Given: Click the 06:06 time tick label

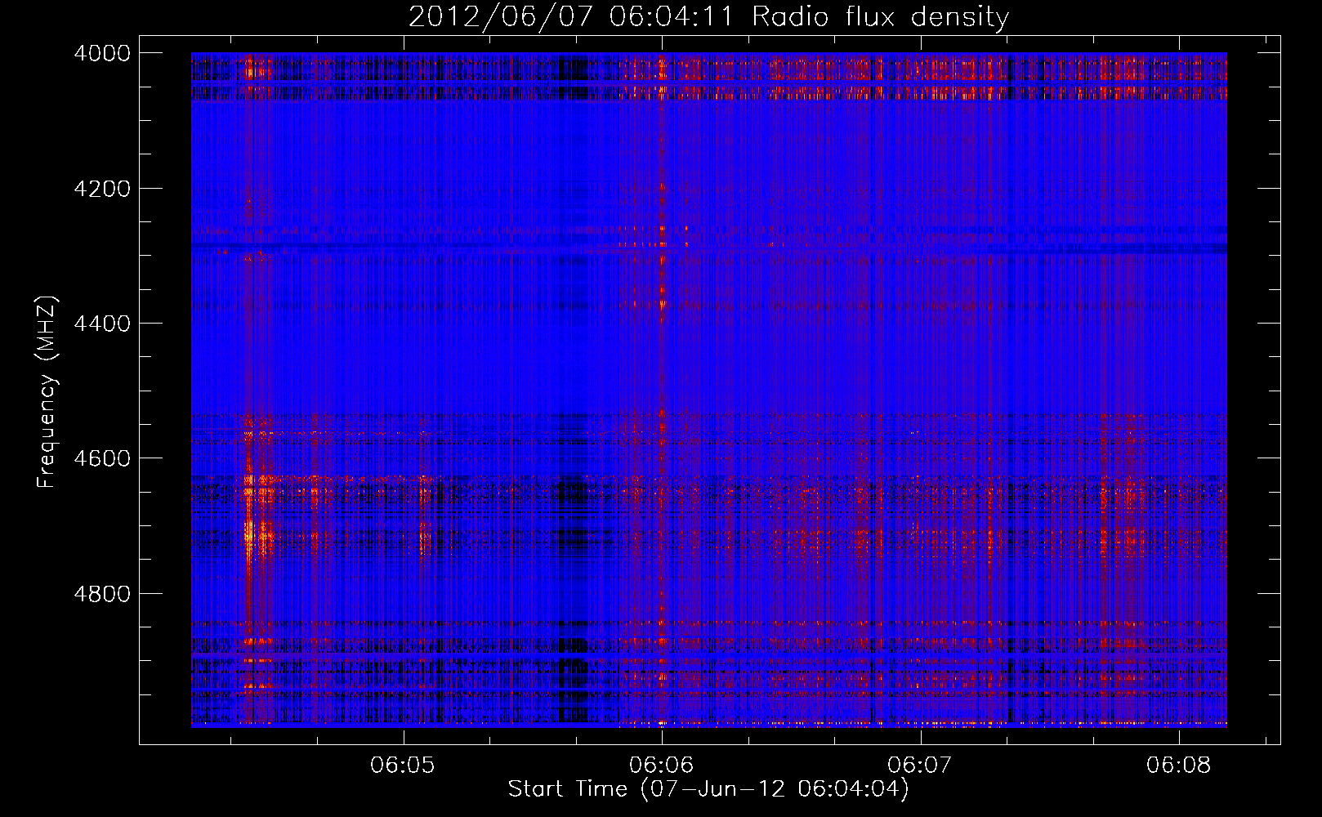Looking at the screenshot, I should click(662, 765).
